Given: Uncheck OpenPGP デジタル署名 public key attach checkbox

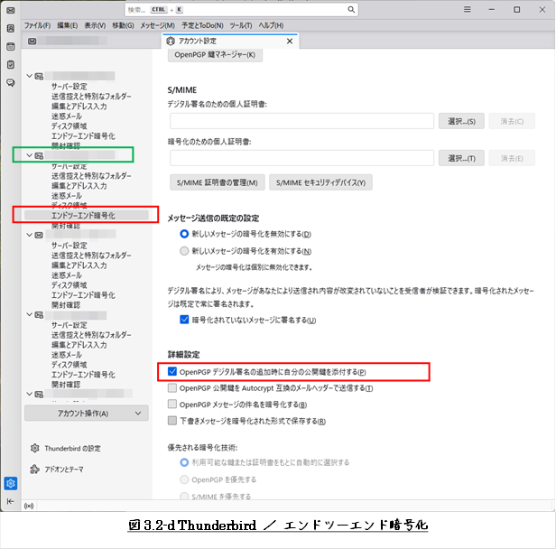Looking at the screenshot, I should coord(172,371).
